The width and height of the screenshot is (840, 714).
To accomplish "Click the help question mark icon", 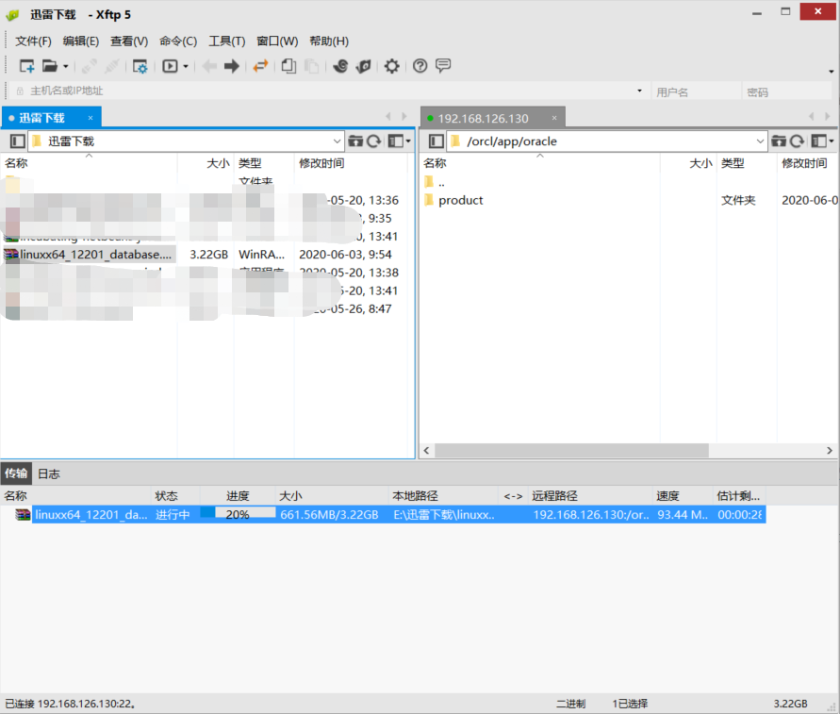I will (420, 66).
